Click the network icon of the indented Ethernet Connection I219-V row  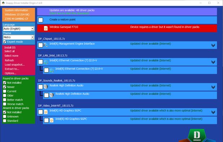coord(52,70)
